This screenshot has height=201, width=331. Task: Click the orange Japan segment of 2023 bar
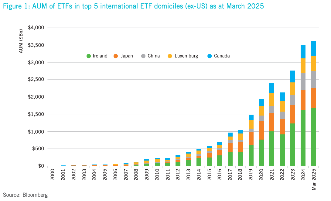click(x=292, y=114)
